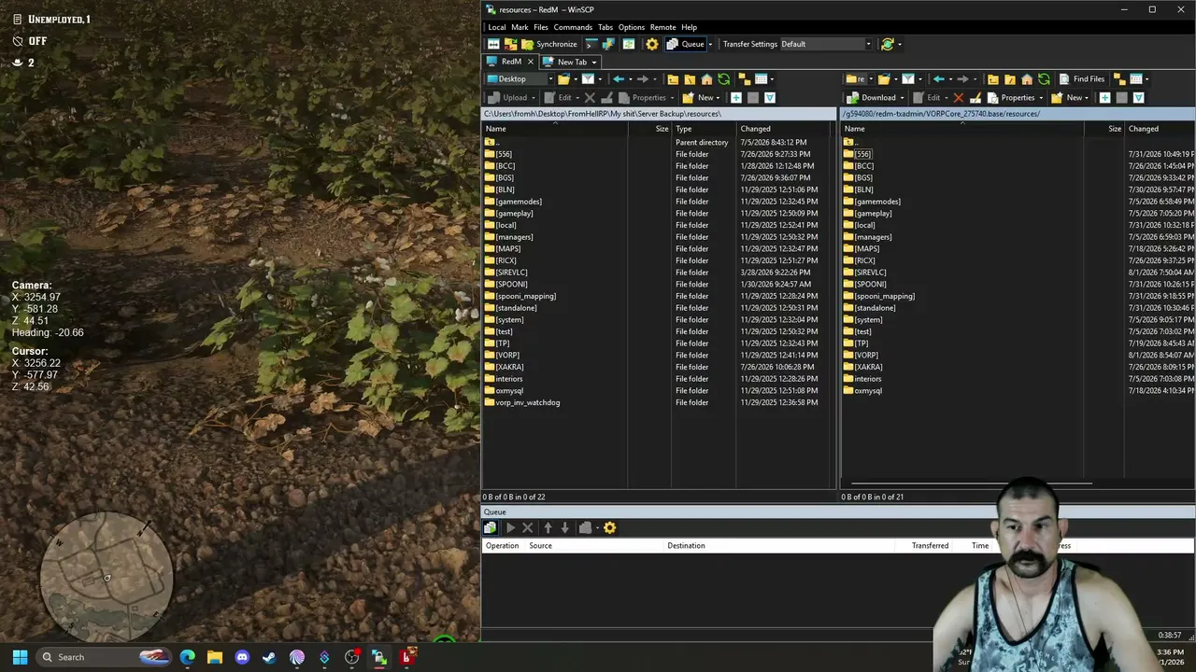The image size is (1196, 672).
Task: Click the local path address bar
Action: tap(659, 114)
